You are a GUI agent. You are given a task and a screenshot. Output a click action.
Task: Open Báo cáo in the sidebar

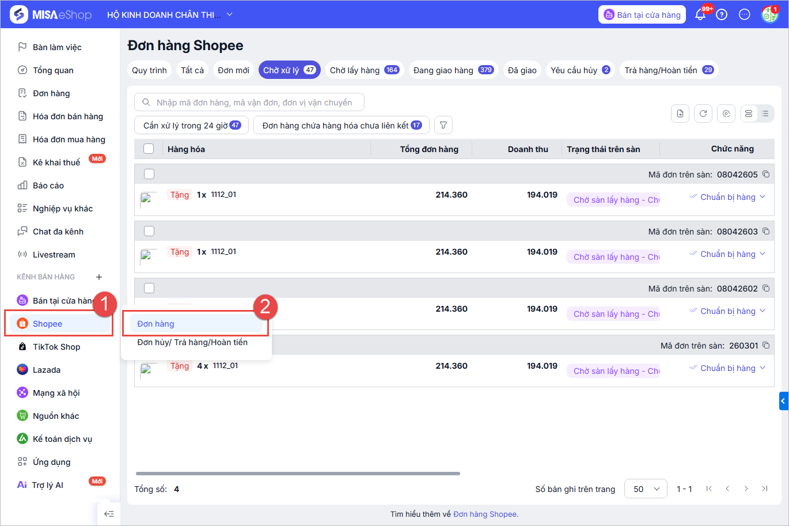pos(48,186)
